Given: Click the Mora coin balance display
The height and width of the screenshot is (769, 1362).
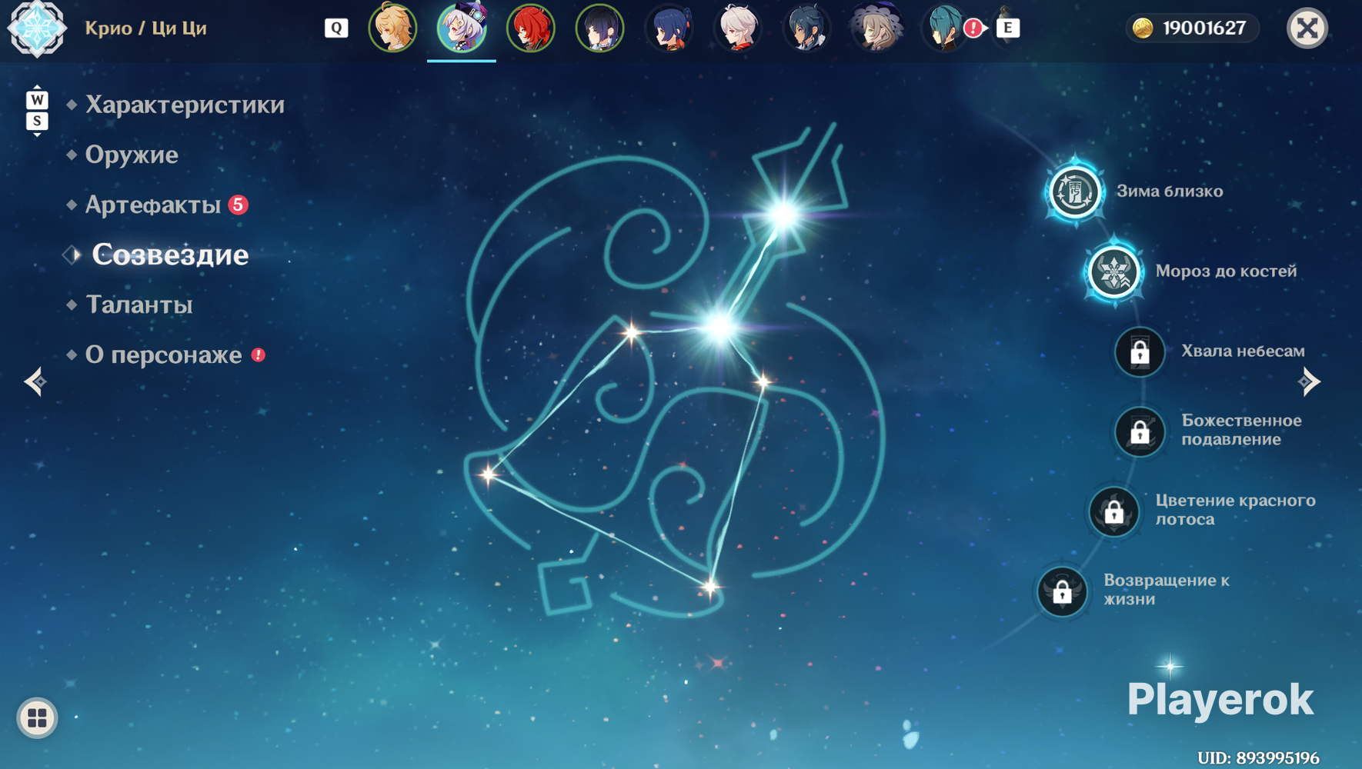Looking at the screenshot, I should (x=1192, y=28).
